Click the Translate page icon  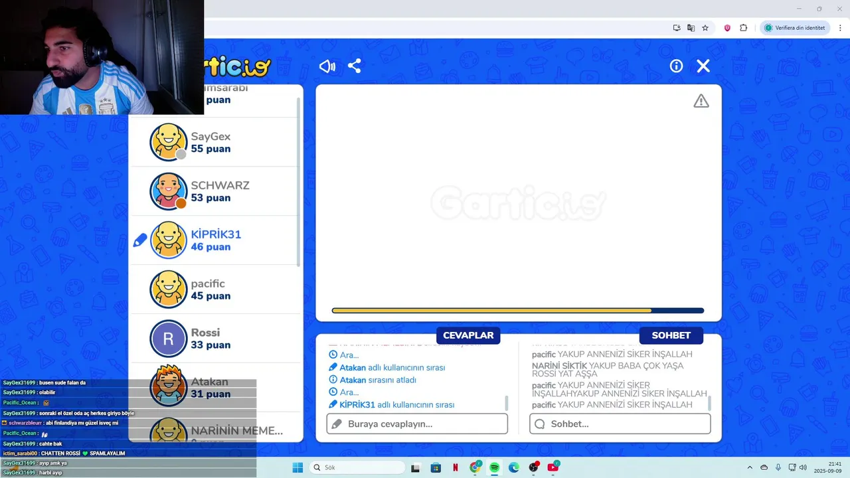(691, 28)
